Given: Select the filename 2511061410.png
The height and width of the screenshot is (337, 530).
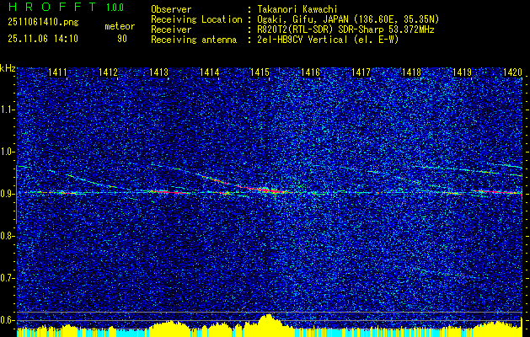Looking at the screenshot, I should tap(43, 22).
